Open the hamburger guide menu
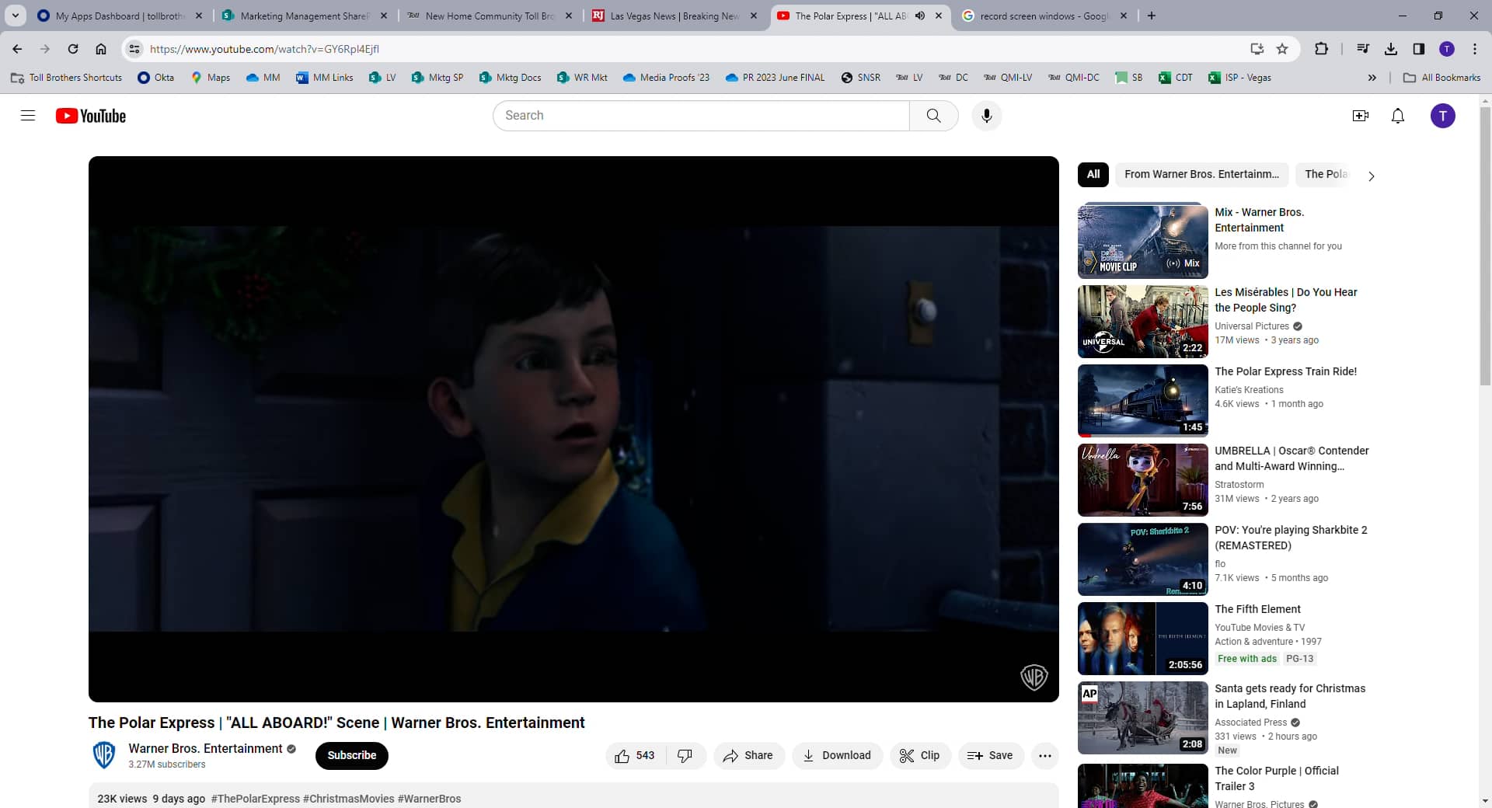Screen dimensions: 1492x808 point(27,115)
